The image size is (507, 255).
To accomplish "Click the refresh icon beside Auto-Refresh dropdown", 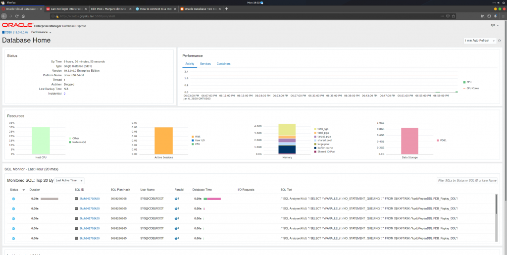I will coord(501,40).
